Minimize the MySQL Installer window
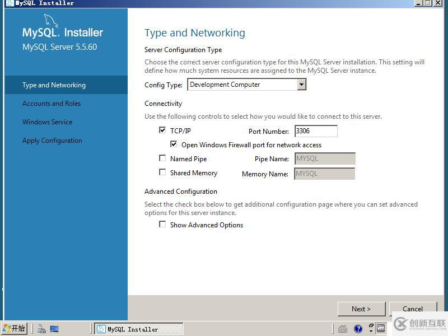 coord(418,3)
